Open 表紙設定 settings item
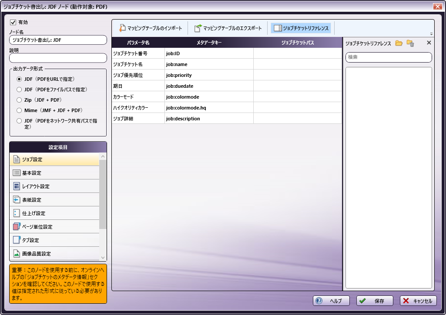Screen dimensions: 446x315 tap(54, 200)
